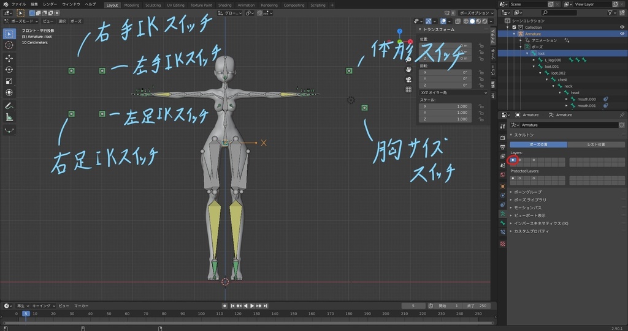The height and width of the screenshot is (331, 628).
Task: Expand the モーションパス panel
Action: point(527,208)
